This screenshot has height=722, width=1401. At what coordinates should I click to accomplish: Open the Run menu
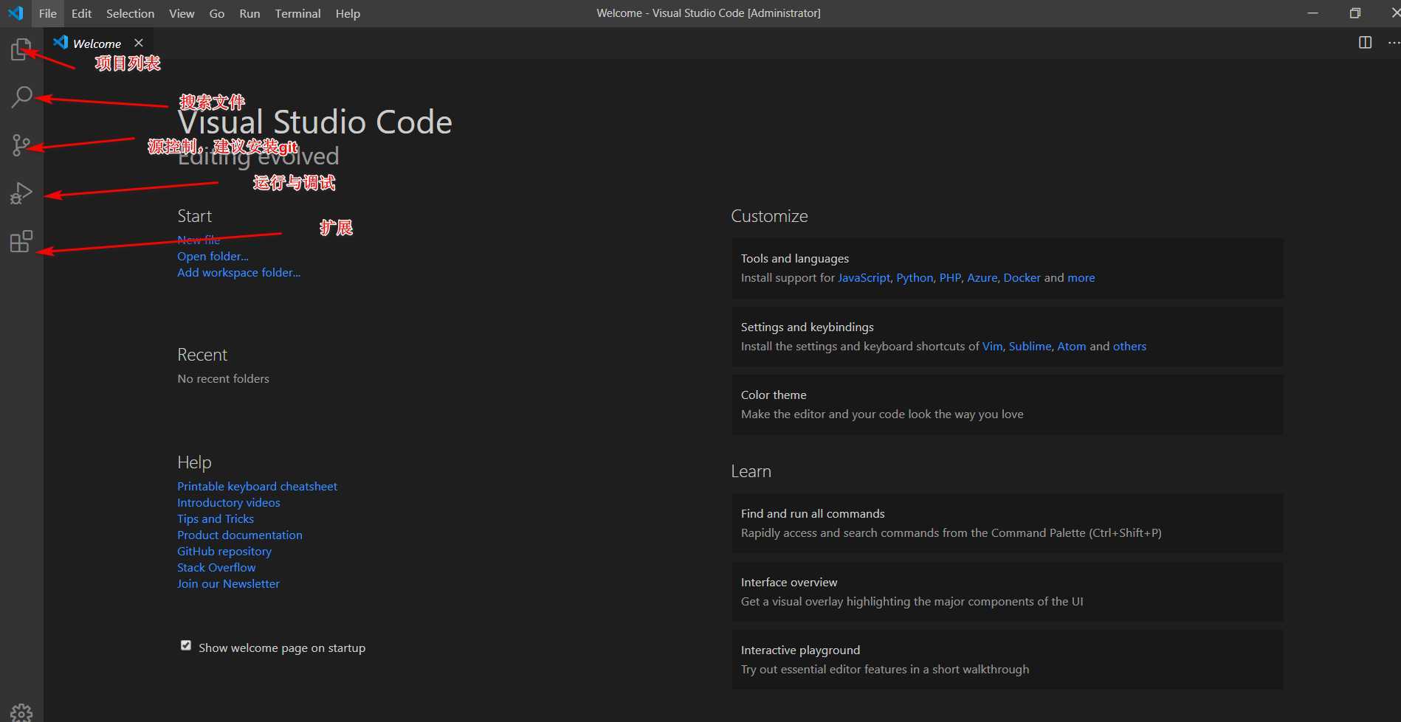click(x=249, y=13)
